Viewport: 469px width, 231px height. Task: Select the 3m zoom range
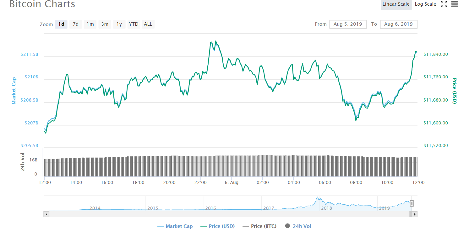(x=105, y=24)
